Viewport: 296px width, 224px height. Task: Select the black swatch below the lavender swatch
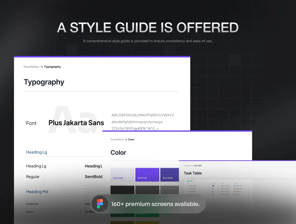(122, 190)
